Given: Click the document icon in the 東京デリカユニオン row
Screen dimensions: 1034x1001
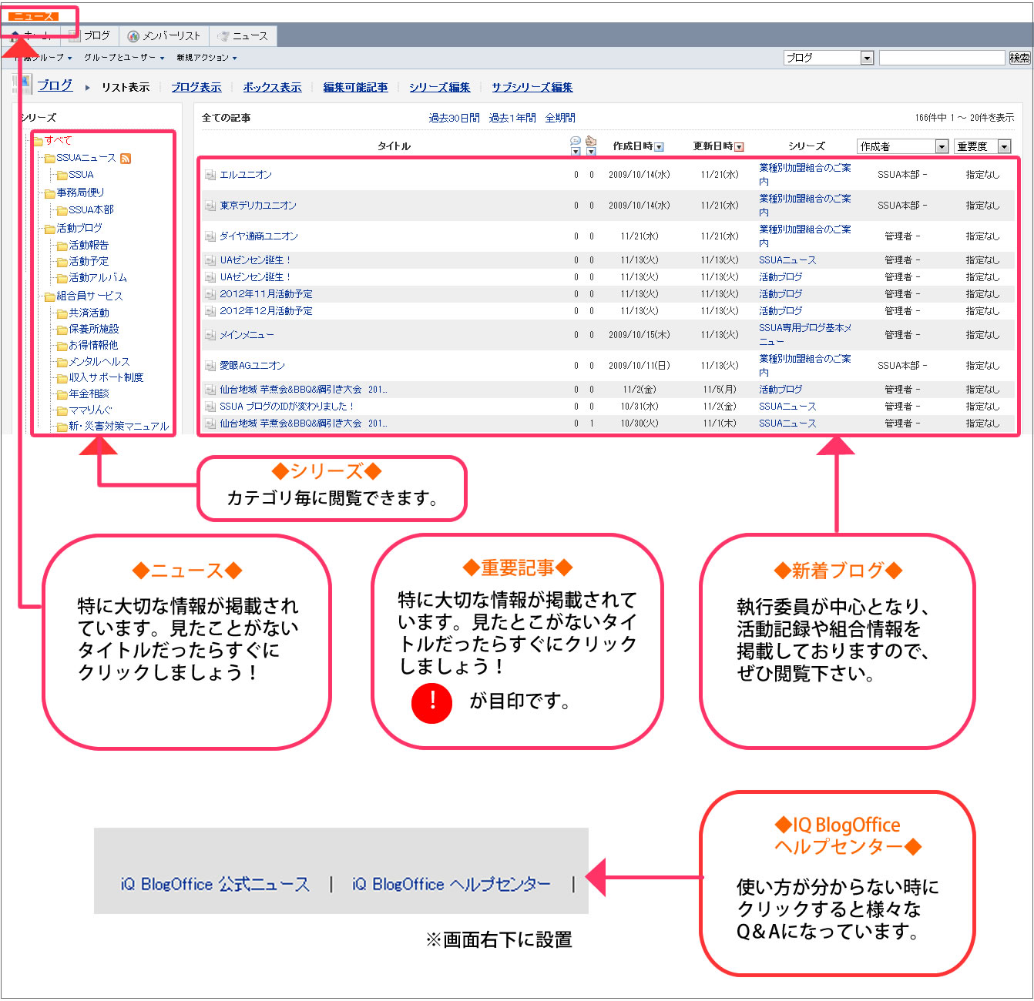Looking at the screenshot, I should pos(210,206).
